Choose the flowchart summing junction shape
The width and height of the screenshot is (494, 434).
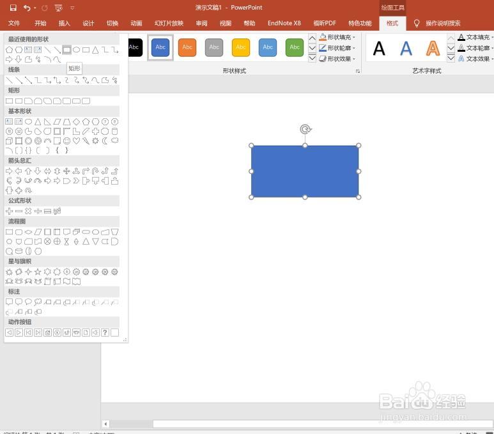click(x=47, y=242)
